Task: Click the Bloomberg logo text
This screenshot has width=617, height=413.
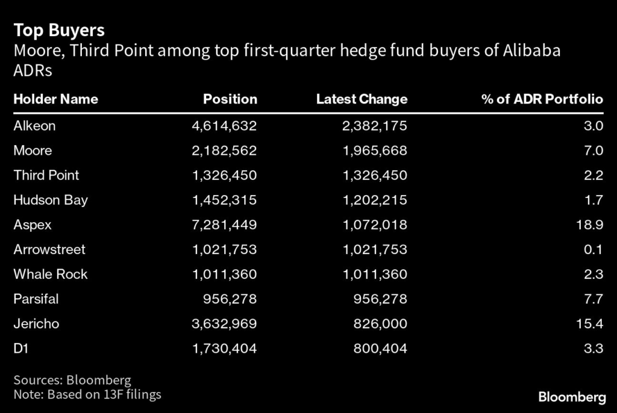Action: point(571,397)
